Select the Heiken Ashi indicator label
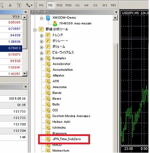 point(61,122)
